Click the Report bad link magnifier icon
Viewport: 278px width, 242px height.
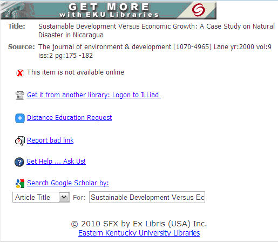[x=20, y=141]
